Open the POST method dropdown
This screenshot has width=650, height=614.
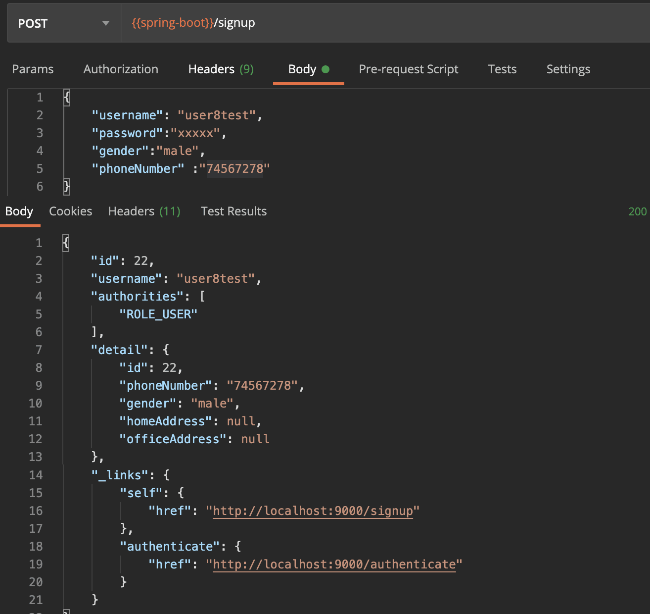(x=64, y=23)
